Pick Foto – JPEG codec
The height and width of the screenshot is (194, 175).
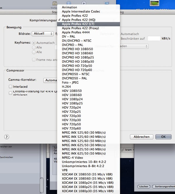coord(88,82)
